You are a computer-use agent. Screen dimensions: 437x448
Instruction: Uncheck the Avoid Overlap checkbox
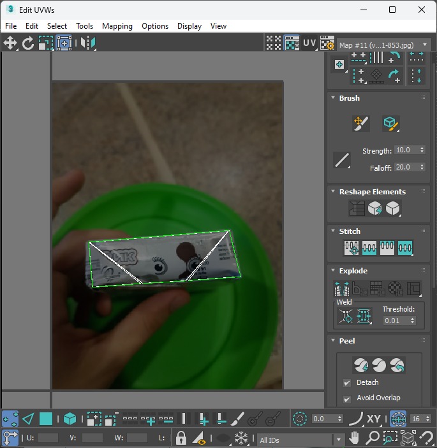(346, 399)
